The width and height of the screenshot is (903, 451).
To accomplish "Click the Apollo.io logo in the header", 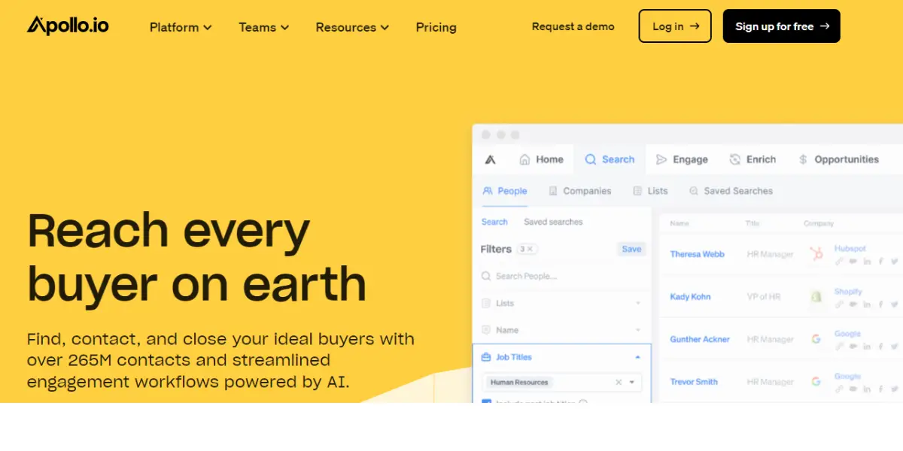I will click(x=68, y=26).
